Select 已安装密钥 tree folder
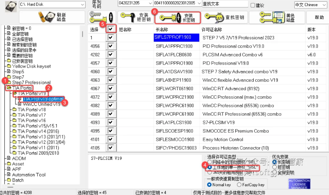The height and width of the screenshot is (195, 329). (x=22, y=61)
